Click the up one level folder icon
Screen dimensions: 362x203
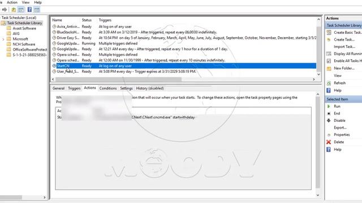(14, 10)
